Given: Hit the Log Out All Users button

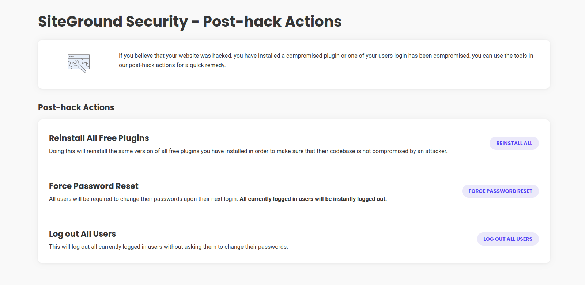Looking at the screenshot, I should pos(507,239).
